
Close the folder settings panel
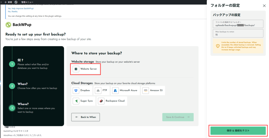click(264, 5)
